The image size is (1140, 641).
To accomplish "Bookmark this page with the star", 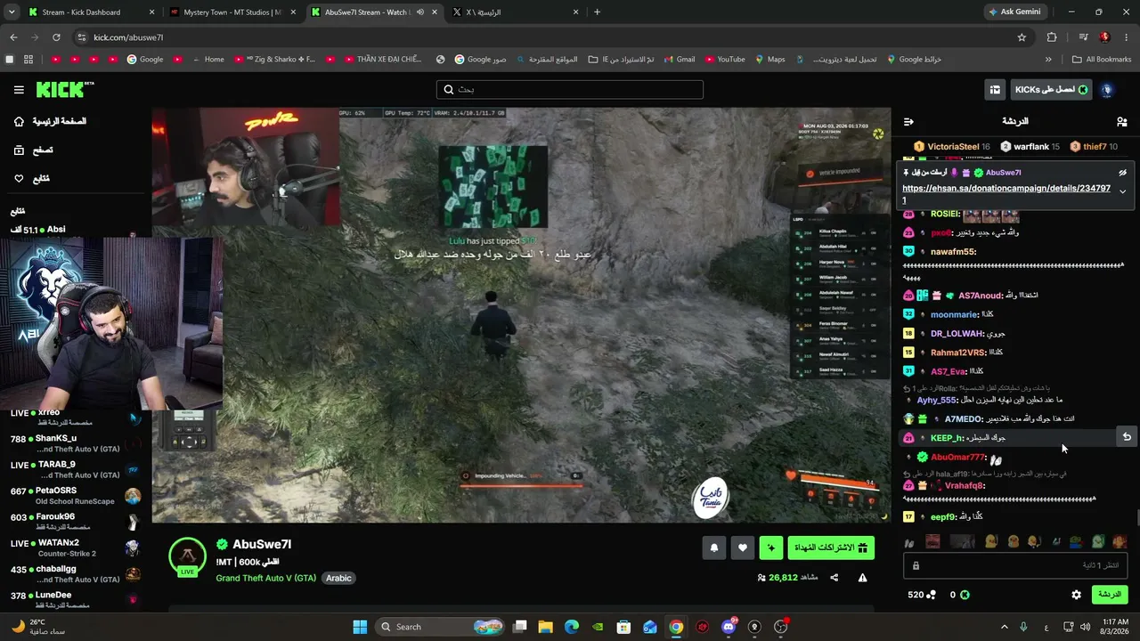I will pos(1022,37).
